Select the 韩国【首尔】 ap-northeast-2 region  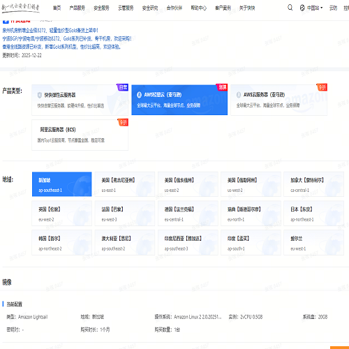62,243
